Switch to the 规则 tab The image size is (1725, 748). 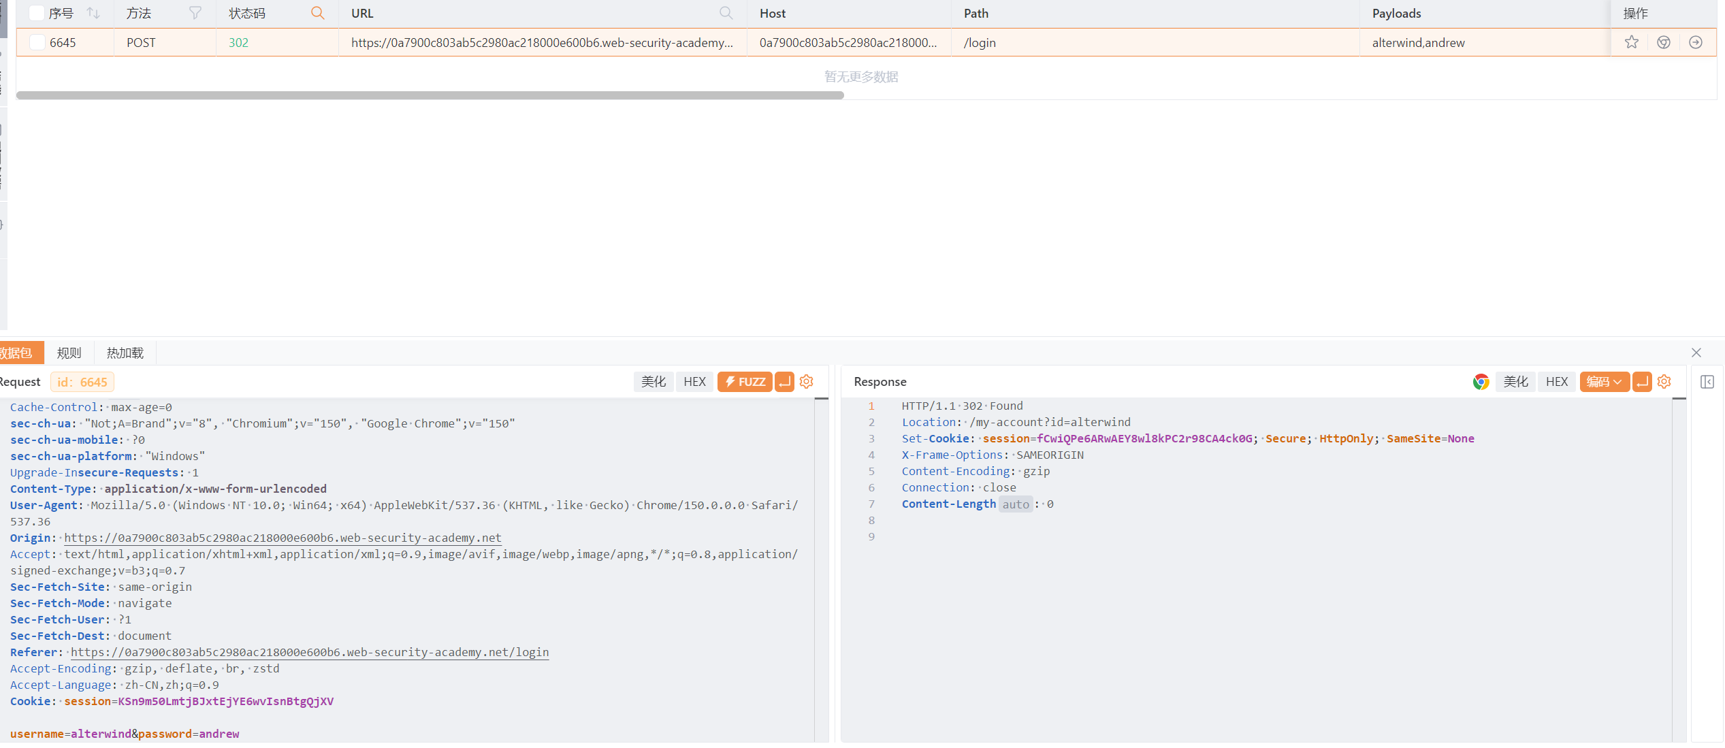click(x=69, y=353)
